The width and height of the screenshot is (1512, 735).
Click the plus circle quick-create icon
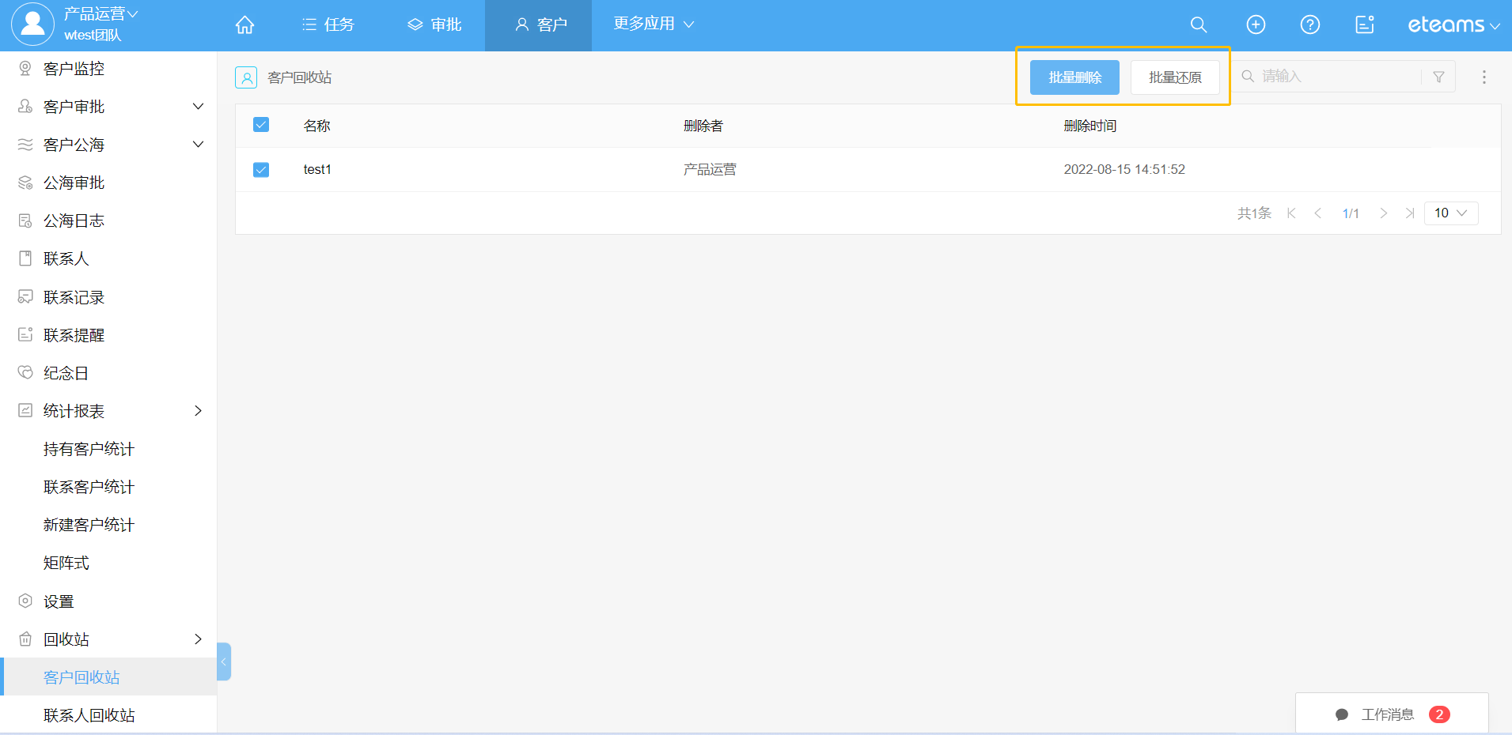pos(1256,25)
